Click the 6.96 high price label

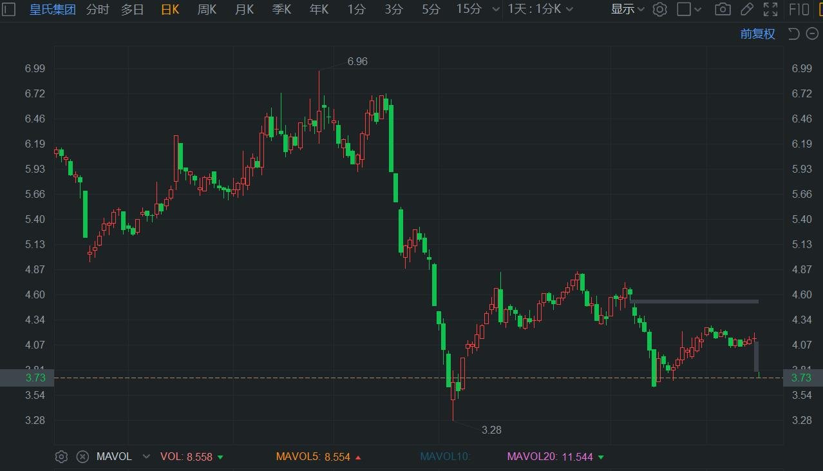point(357,61)
